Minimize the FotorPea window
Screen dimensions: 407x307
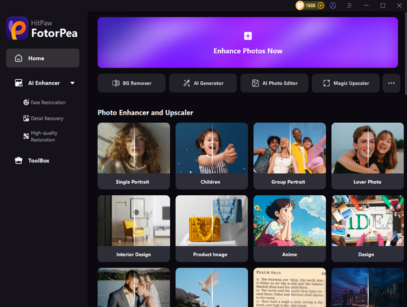366,5
